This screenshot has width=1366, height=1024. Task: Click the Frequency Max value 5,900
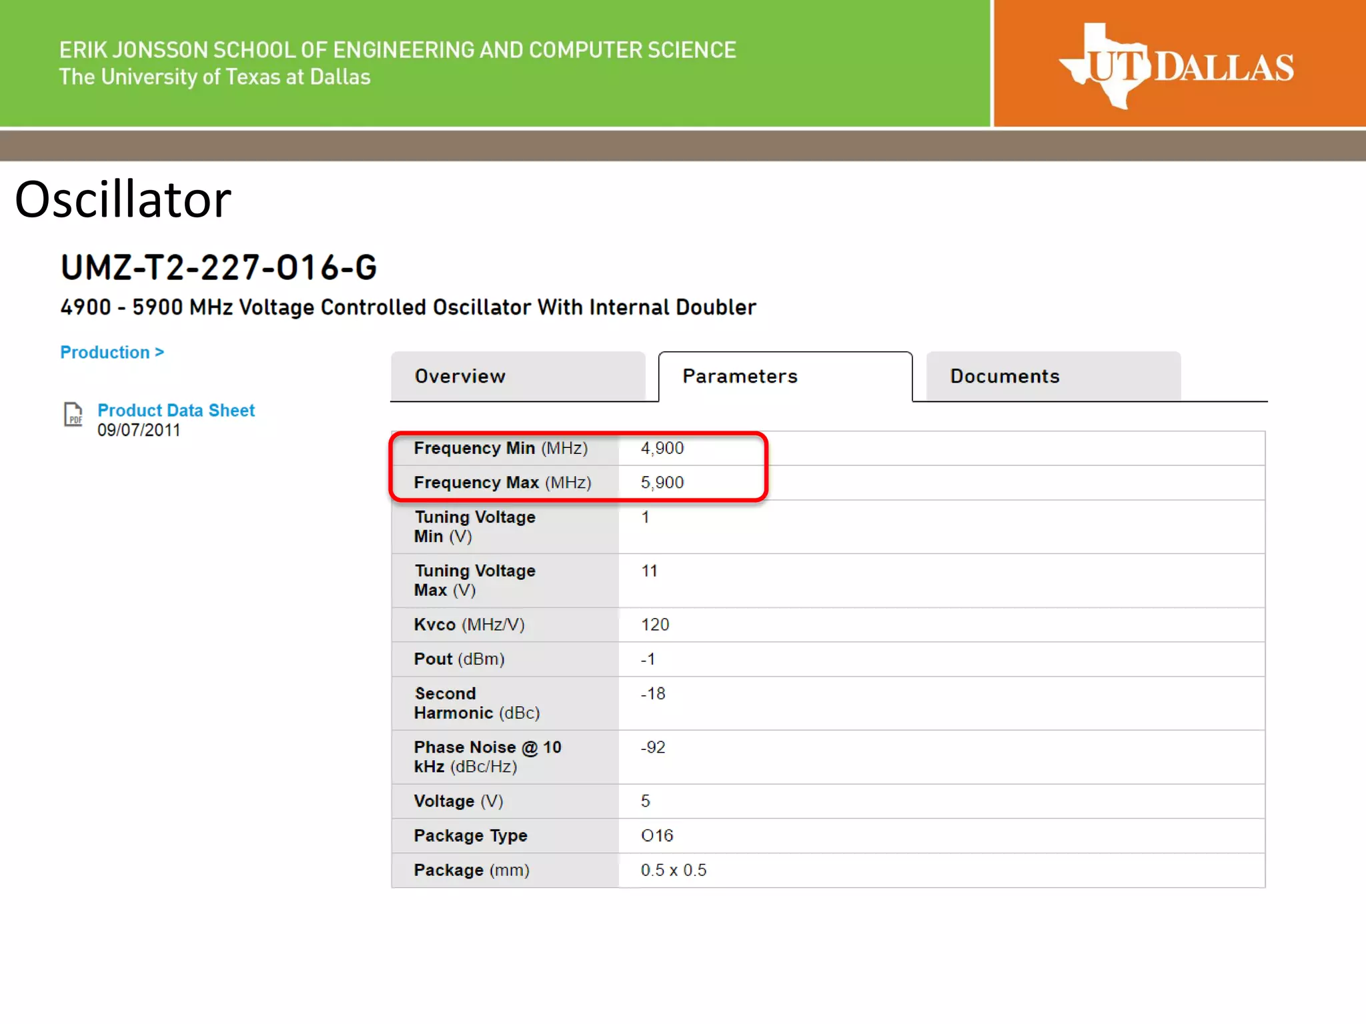pyautogui.click(x=662, y=482)
